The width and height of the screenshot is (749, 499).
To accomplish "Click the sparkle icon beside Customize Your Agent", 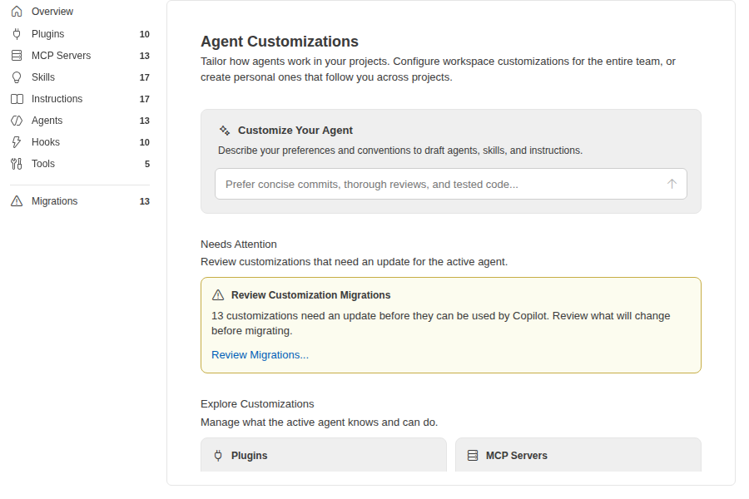I will click(225, 131).
